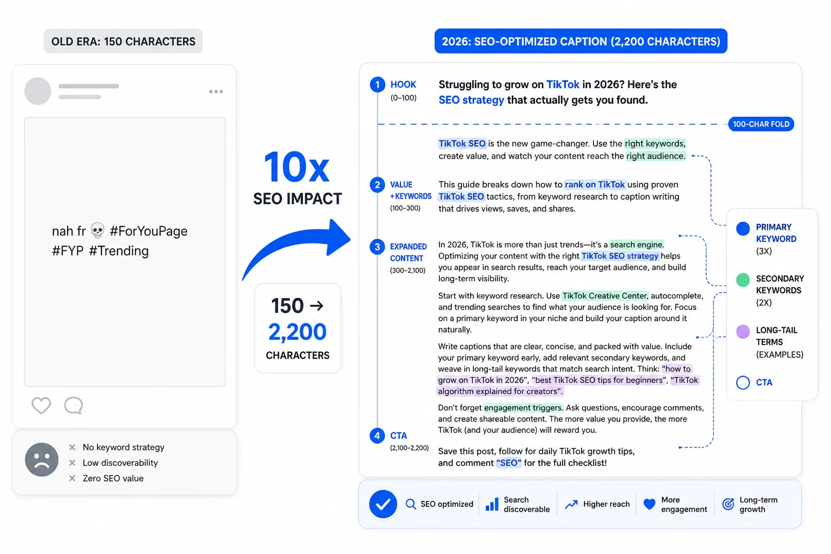Click the CTA section label on the timeline

click(x=398, y=436)
